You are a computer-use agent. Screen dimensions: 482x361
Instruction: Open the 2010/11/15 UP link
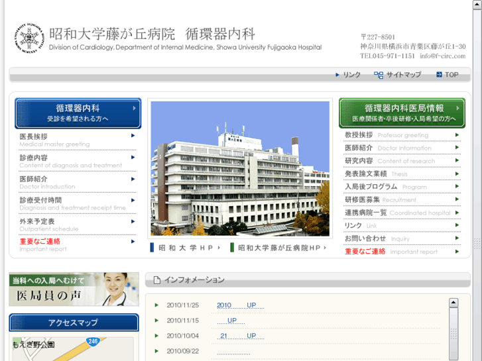(231, 321)
